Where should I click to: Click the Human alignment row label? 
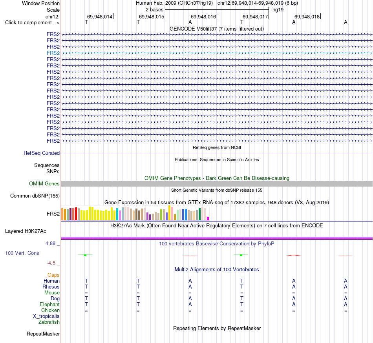click(x=51, y=281)
